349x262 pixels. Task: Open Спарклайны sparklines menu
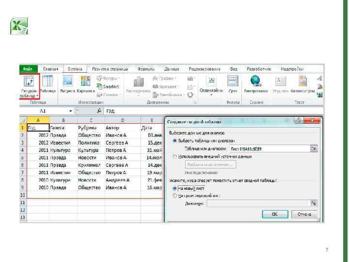click(211, 85)
